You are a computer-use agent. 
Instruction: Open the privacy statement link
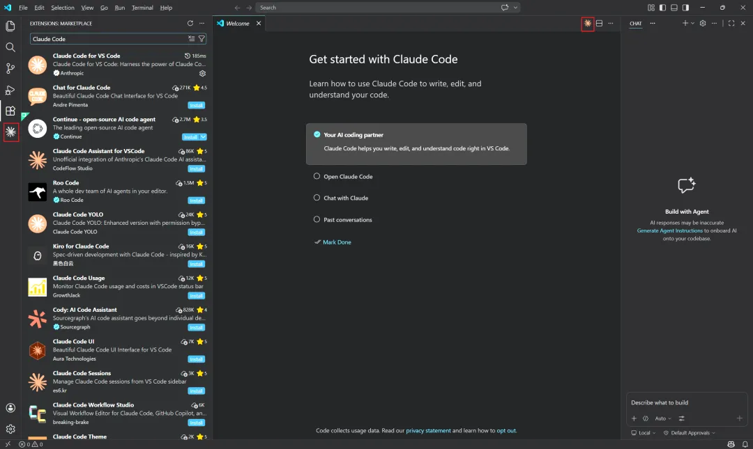click(x=428, y=431)
